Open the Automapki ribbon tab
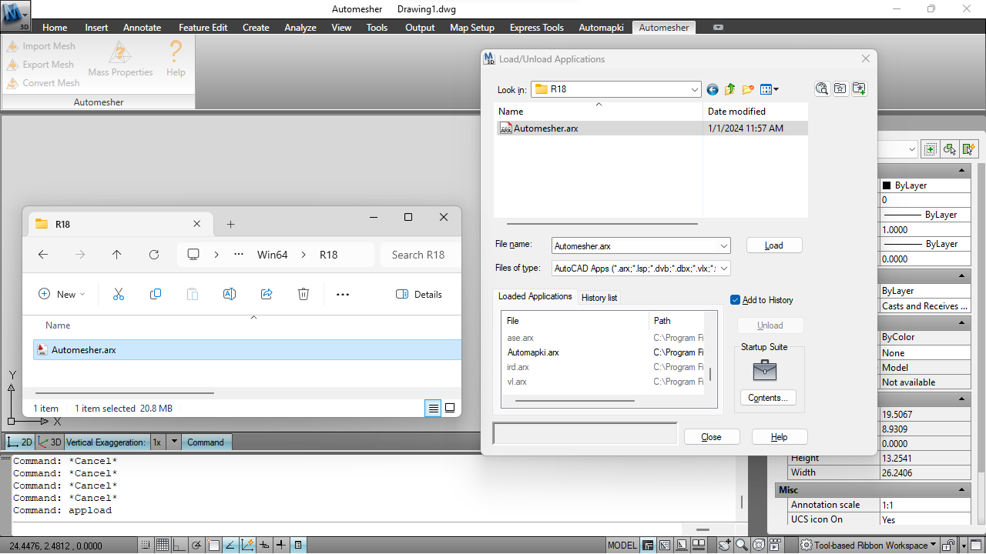The height and width of the screenshot is (554, 986). 602,28
